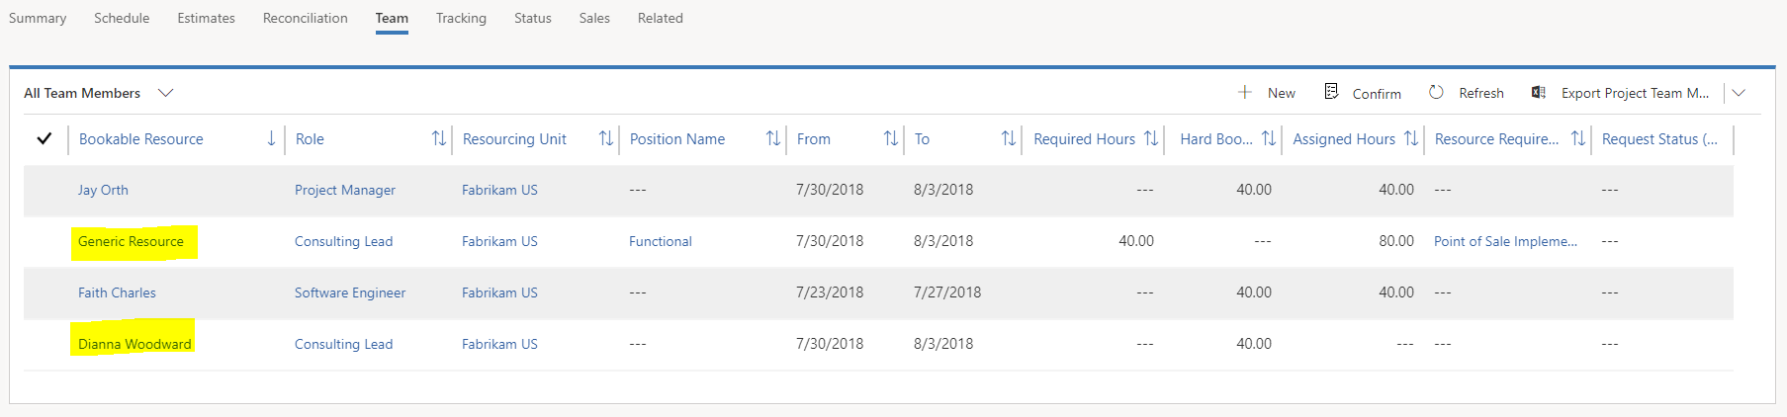
Task: Click the Confirm icon in the toolbar
Action: [1331, 92]
